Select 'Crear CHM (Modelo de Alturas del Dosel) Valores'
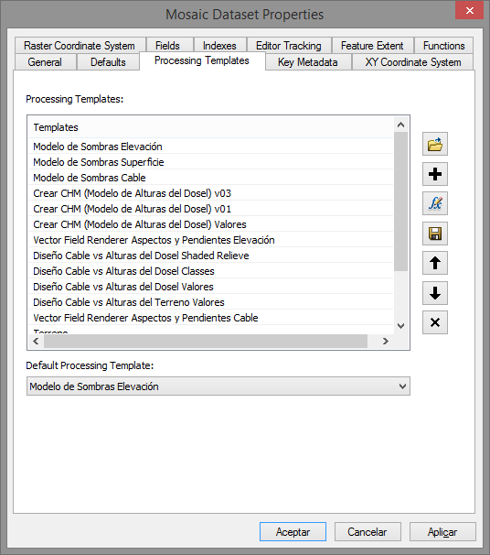The image size is (490, 555). pos(211,224)
